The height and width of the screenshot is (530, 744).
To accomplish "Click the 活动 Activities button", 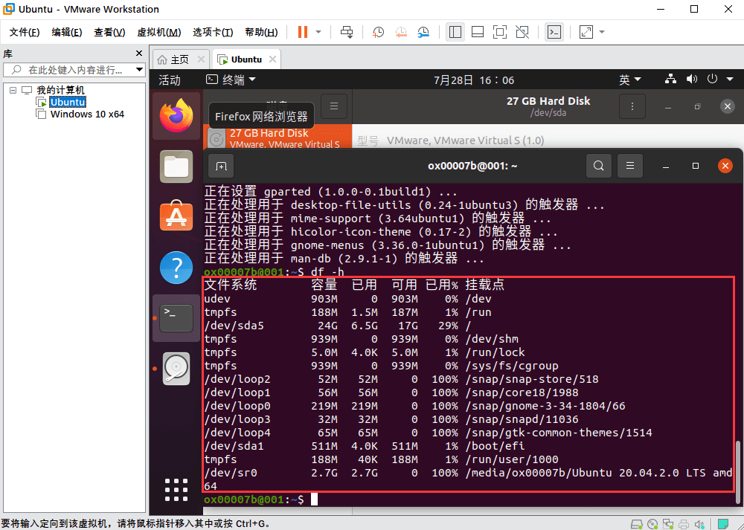I will tap(170, 80).
